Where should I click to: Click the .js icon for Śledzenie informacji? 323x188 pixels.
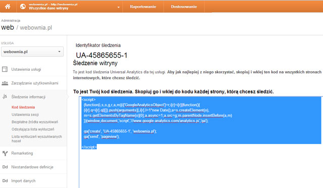5,96
